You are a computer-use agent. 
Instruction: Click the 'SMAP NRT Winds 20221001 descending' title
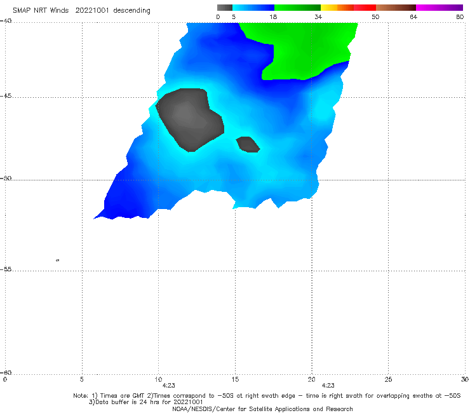tap(81, 11)
